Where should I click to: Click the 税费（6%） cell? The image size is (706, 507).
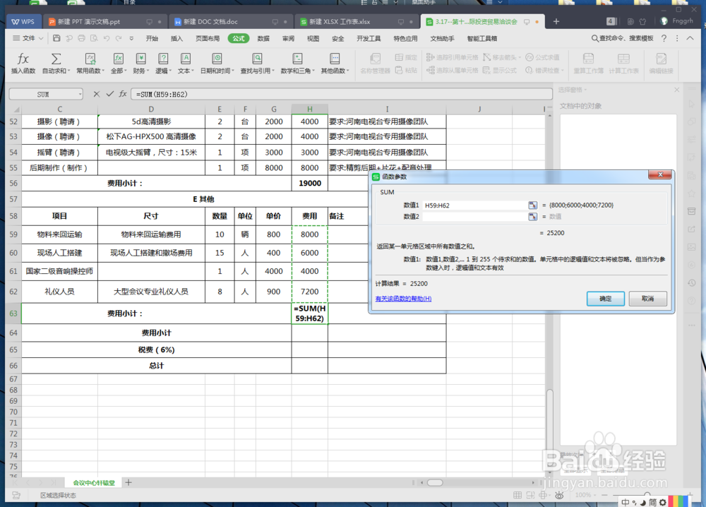click(156, 350)
